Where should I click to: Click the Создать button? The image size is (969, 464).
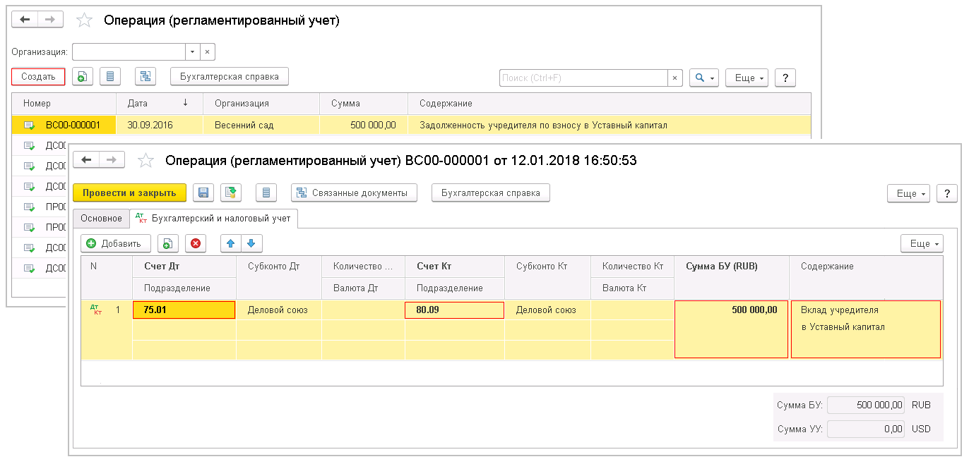38,77
